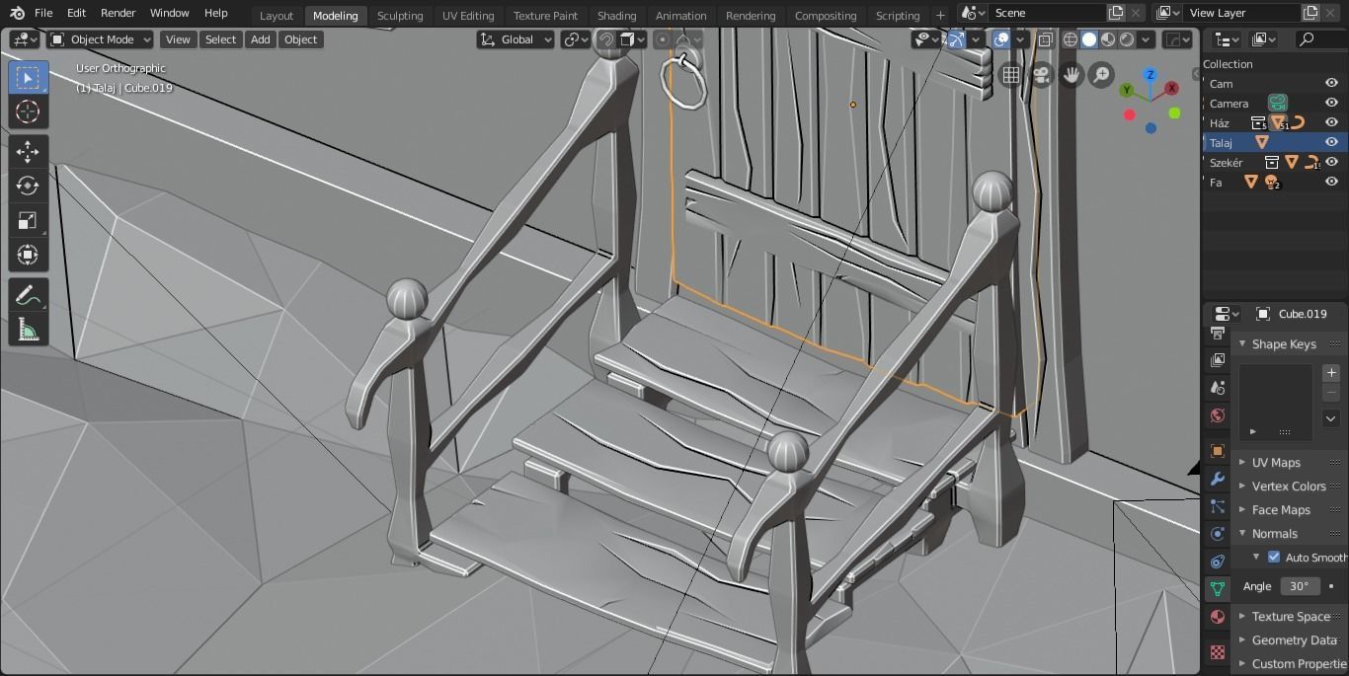Open the File menu
This screenshot has height=676, width=1349.
point(43,13)
